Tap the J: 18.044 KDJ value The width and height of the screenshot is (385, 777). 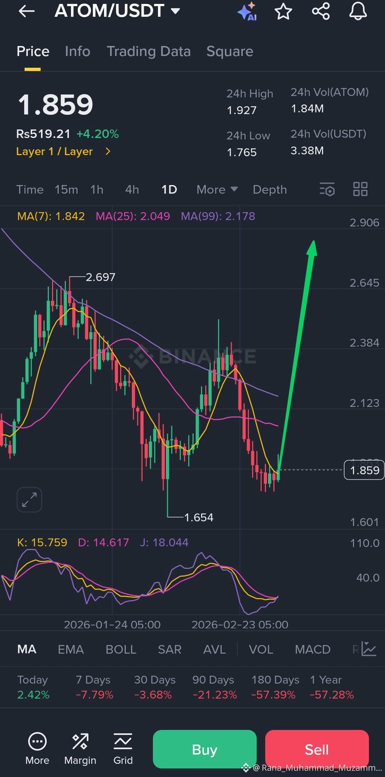tap(164, 542)
